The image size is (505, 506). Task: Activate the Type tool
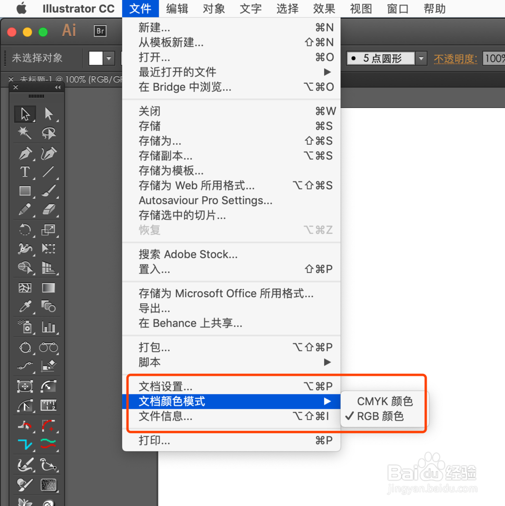tap(25, 172)
